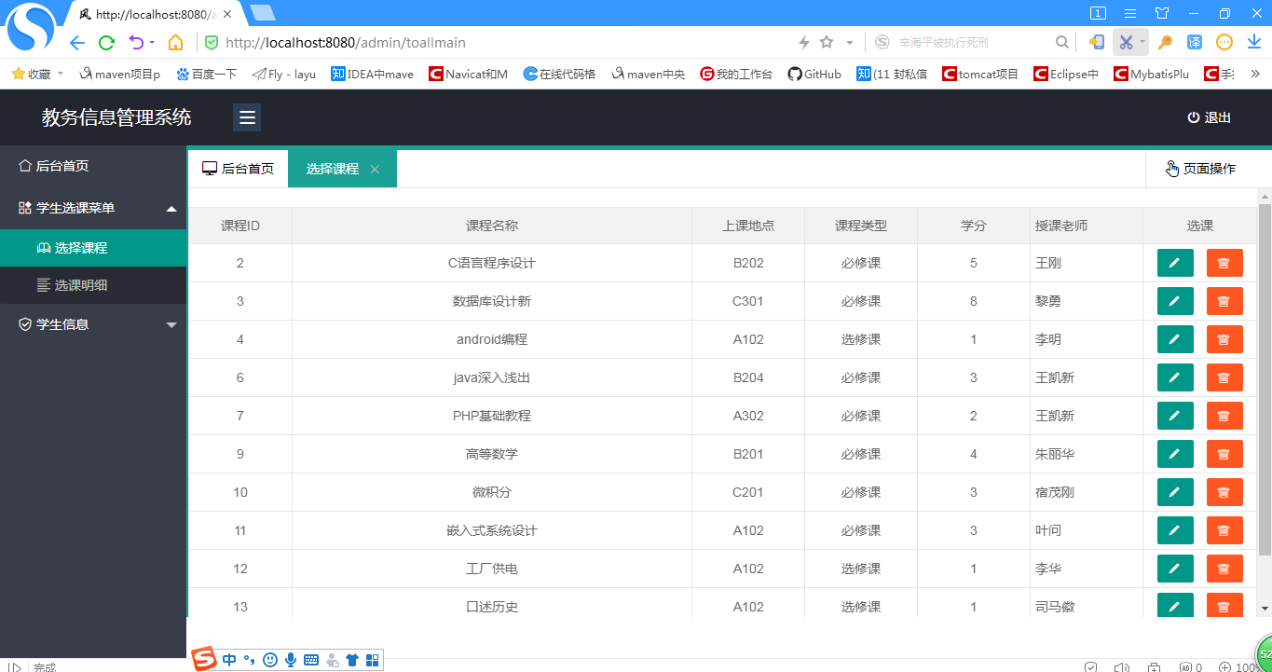Click pencil icon in 微积分 row
1272x672 pixels.
tap(1175, 492)
